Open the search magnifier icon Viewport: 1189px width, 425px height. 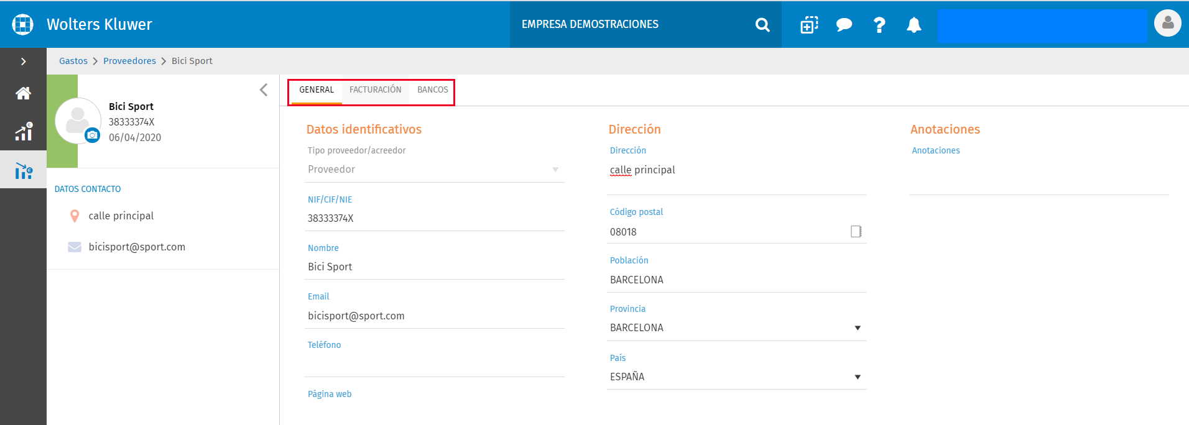(762, 25)
